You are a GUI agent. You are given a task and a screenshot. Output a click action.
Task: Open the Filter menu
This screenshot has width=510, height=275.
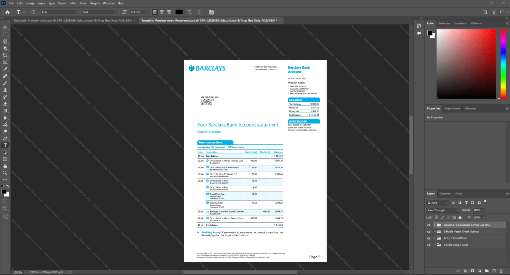coord(73,3)
